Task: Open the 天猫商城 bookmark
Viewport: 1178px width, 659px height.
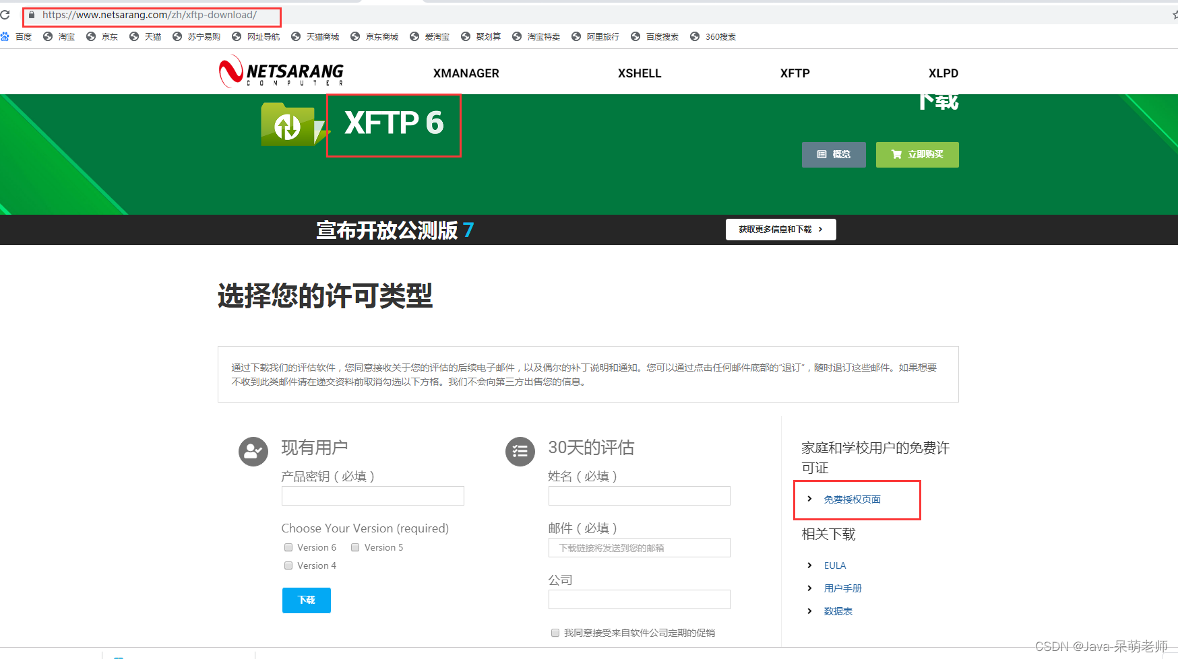Action: point(315,36)
